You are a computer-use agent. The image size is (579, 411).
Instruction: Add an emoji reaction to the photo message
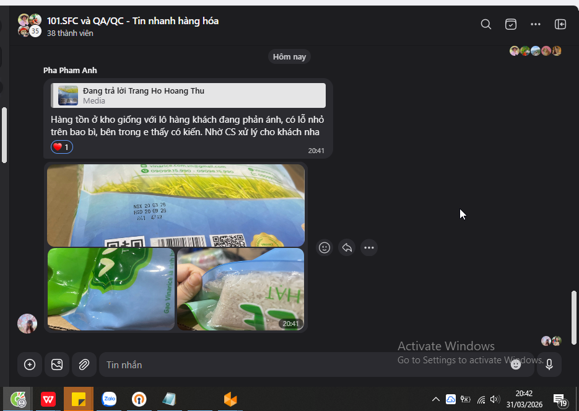pyautogui.click(x=324, y=247)
